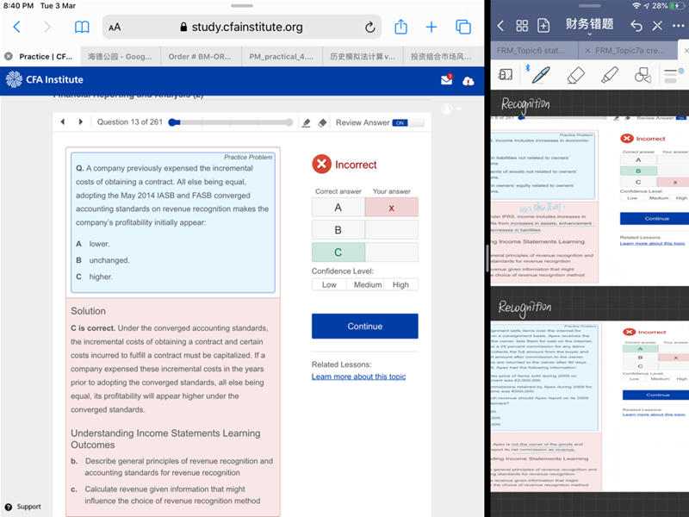Go back in Safari browser

coord(16,27)
